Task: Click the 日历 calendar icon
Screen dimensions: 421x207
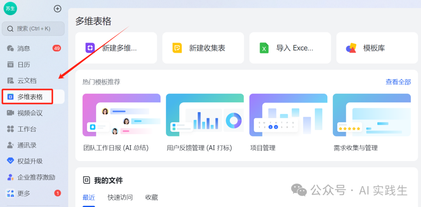Action: 10,65
